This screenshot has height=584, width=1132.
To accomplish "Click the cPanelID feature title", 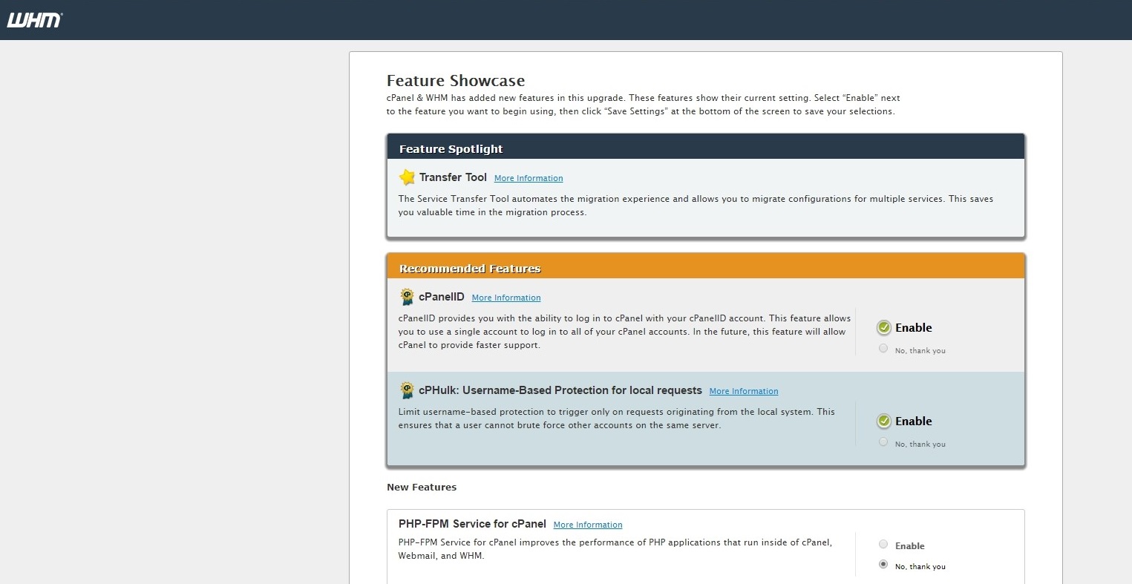I will tap(442, 297).
